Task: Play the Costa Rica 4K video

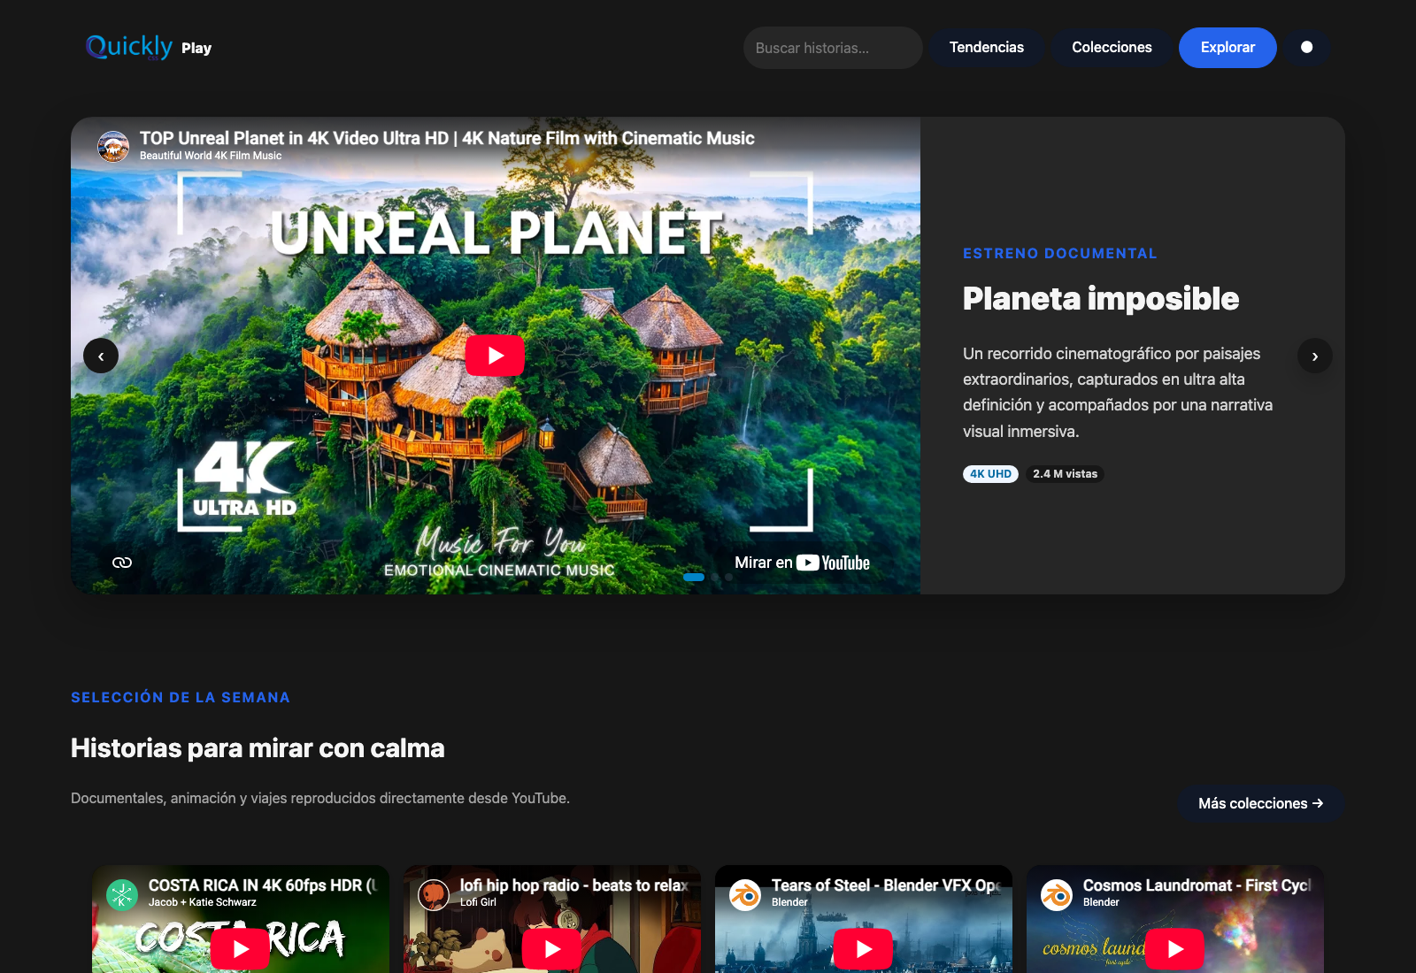Action: coord(240,949)
